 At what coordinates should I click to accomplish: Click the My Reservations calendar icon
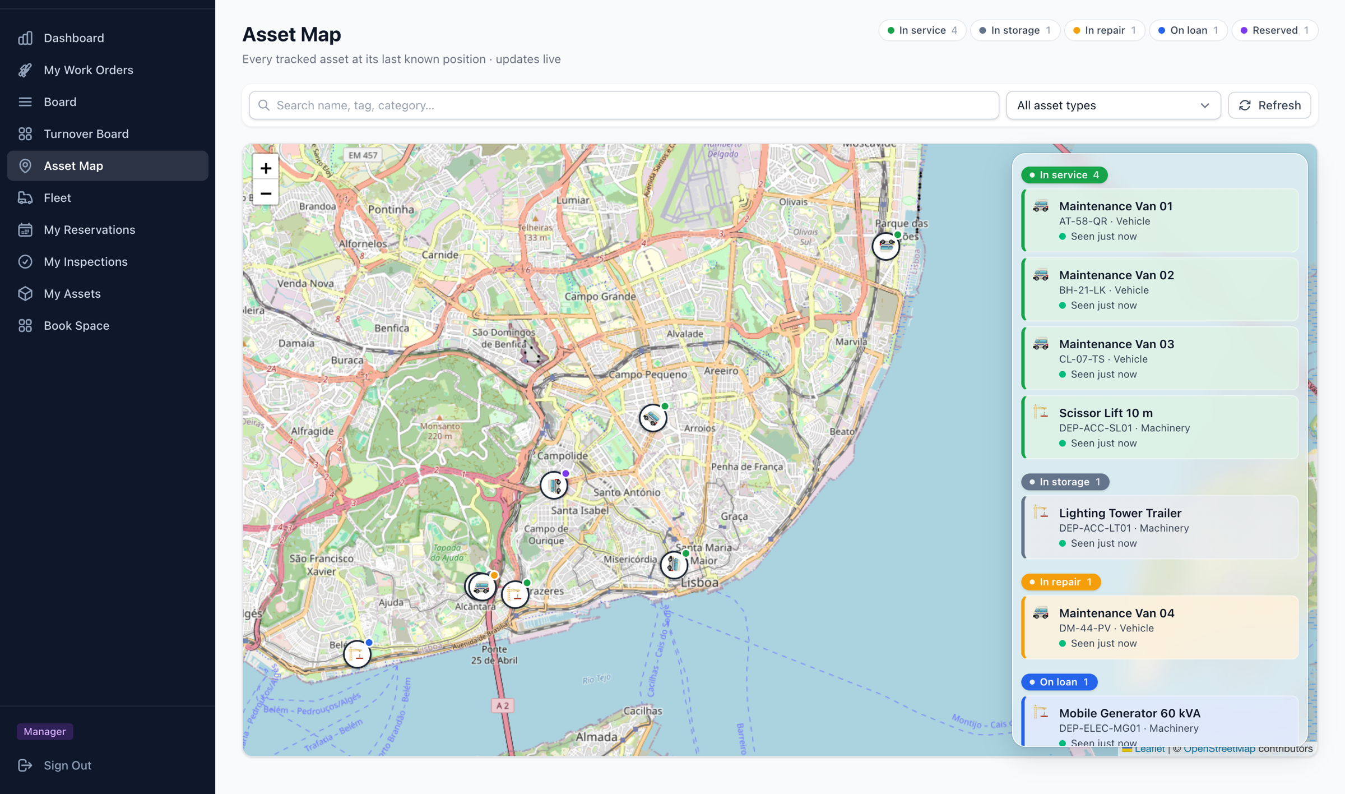click(25, 230)
